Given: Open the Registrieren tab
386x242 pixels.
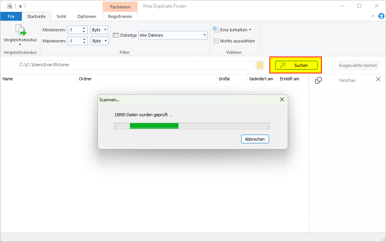Looking at the screenshot, I should pos(120,16).
